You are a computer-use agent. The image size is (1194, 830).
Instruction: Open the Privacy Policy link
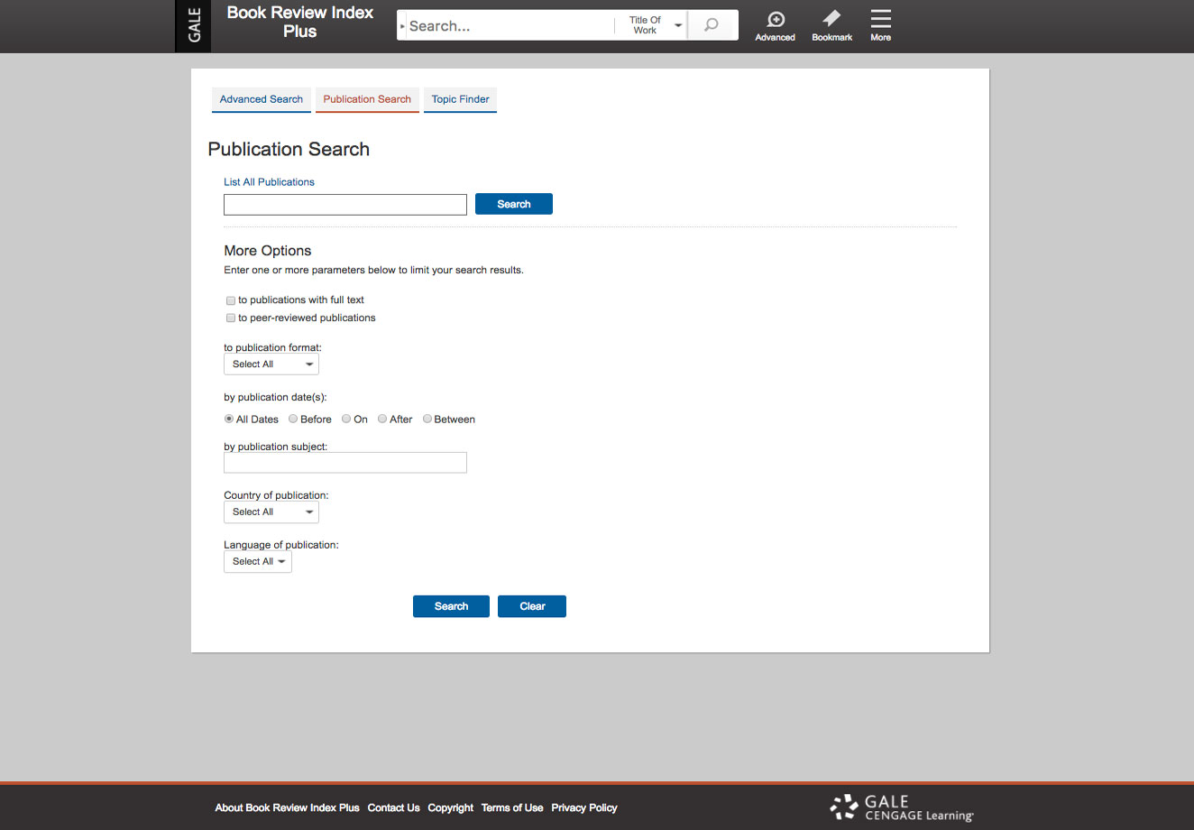coord(584,808)
